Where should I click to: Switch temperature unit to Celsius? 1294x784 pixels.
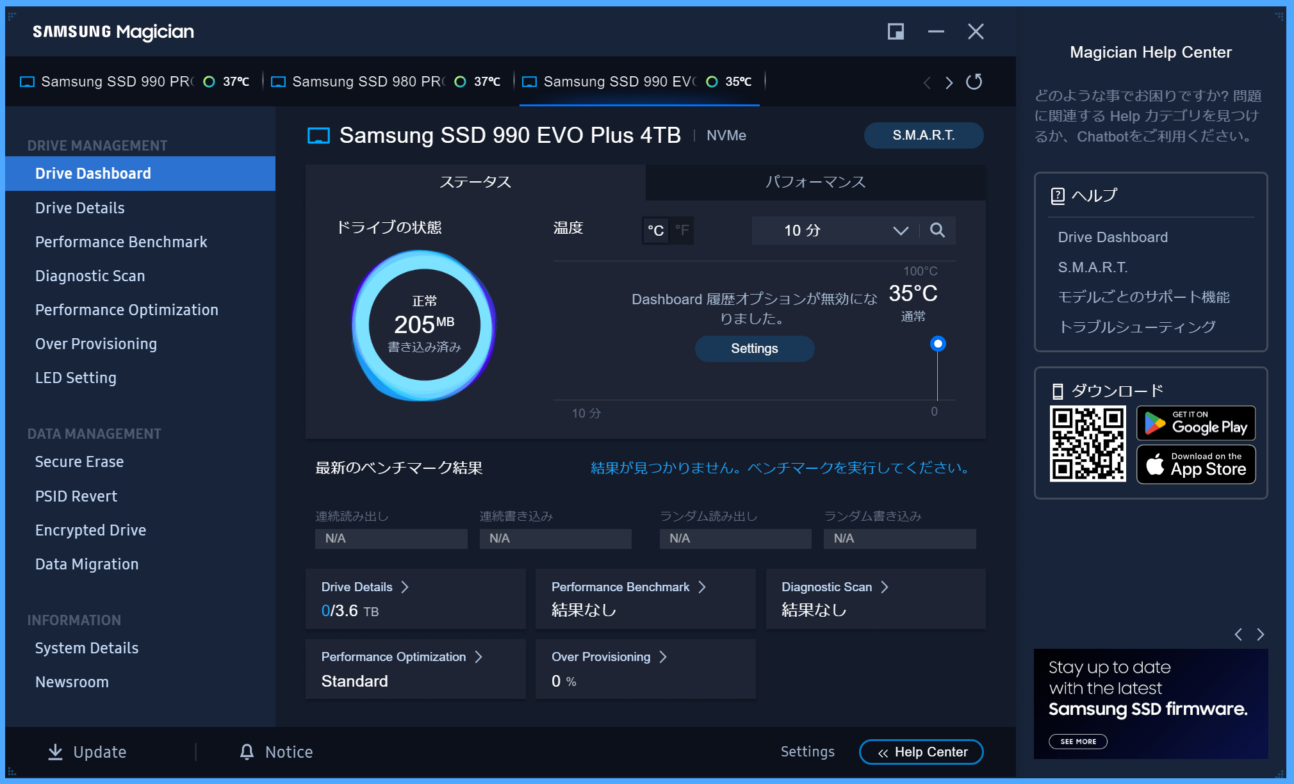coord(655,231)
